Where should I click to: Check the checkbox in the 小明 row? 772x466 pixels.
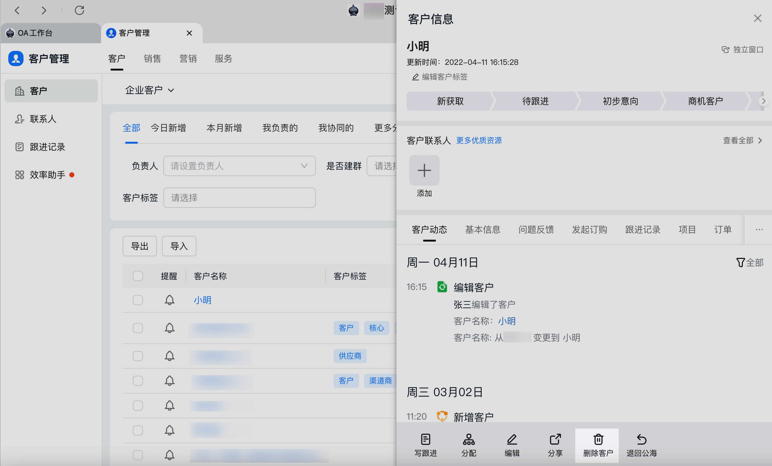[138, 300]
